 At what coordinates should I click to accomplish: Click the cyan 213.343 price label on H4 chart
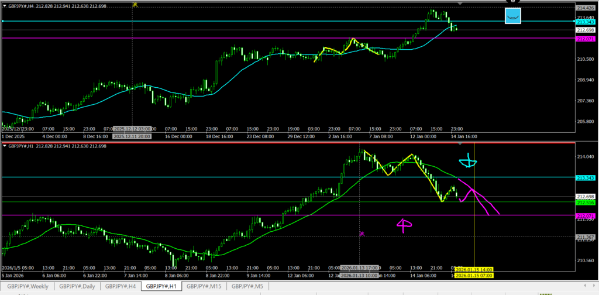point(585,21)
